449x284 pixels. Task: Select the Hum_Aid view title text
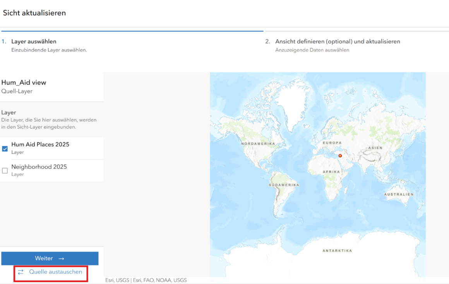coord(24,82)
